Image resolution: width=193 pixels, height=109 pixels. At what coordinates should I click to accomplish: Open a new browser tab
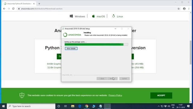(x=39, y=4)
